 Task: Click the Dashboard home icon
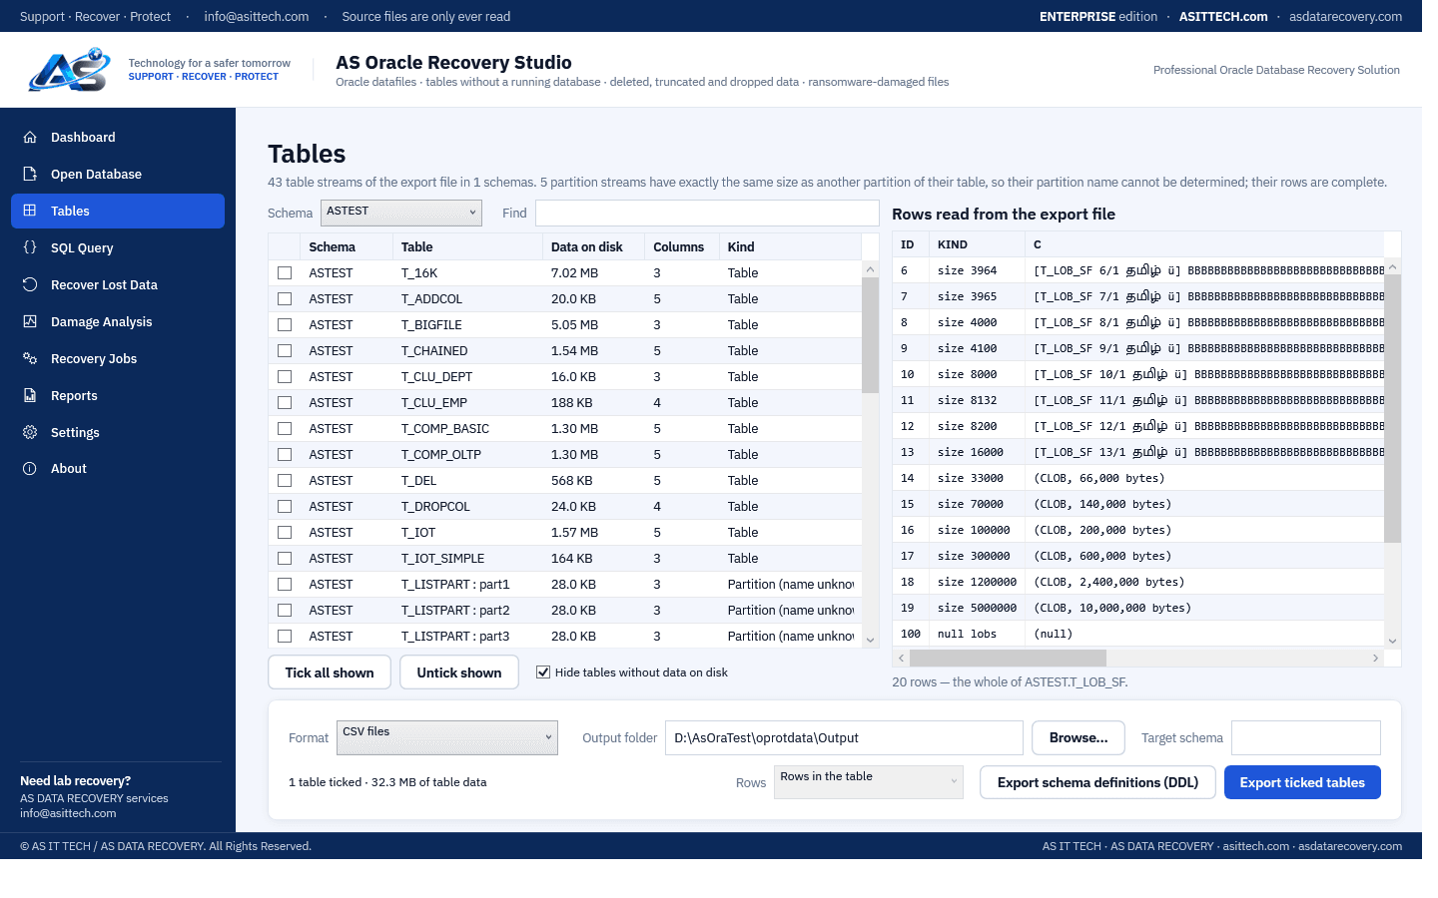pos(30,138)
